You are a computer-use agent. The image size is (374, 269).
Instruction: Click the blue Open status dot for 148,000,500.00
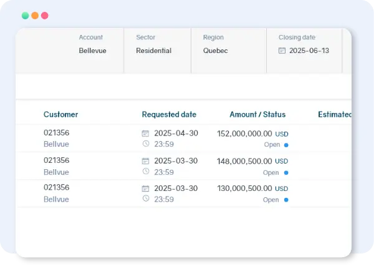(286, 172)
